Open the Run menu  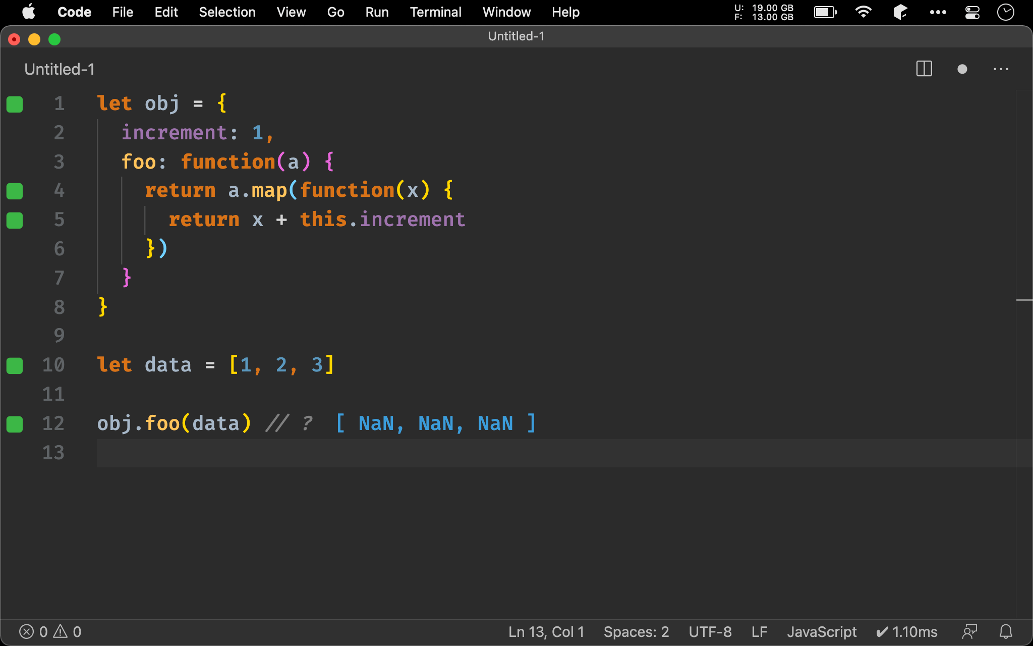coord(377,12)
